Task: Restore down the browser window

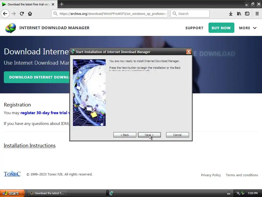Action: [253, 4]
